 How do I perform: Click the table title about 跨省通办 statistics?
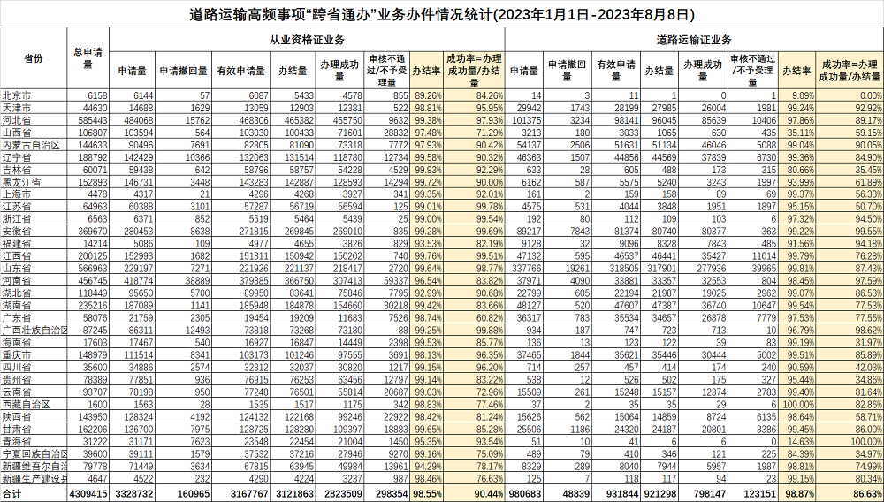(x=442, y=15)
